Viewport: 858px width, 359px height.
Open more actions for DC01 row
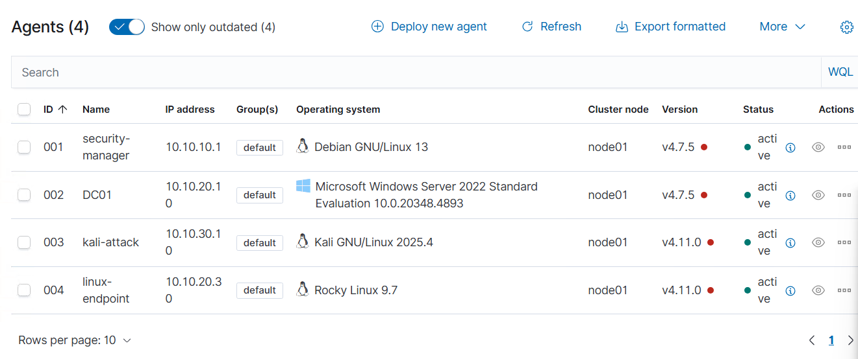[844, 195]
